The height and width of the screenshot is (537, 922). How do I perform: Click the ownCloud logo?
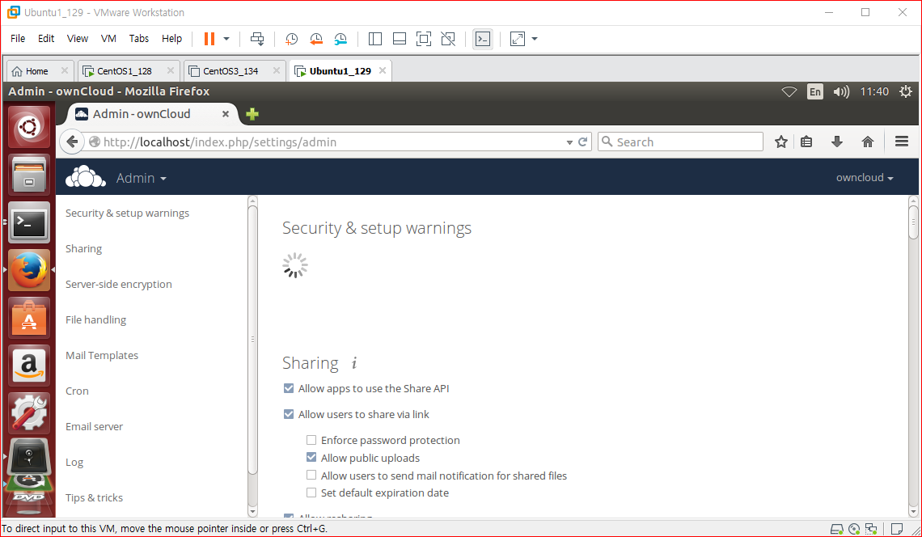(x=86, y=177)
